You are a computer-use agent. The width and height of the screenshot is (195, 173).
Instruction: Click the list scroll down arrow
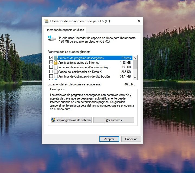[135, 78]
